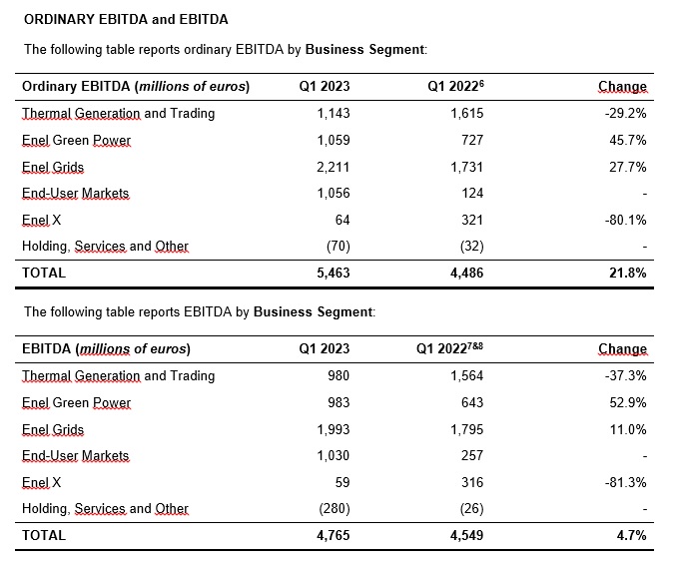Click 'Enel Grids' label in second table

coord(53,429)
